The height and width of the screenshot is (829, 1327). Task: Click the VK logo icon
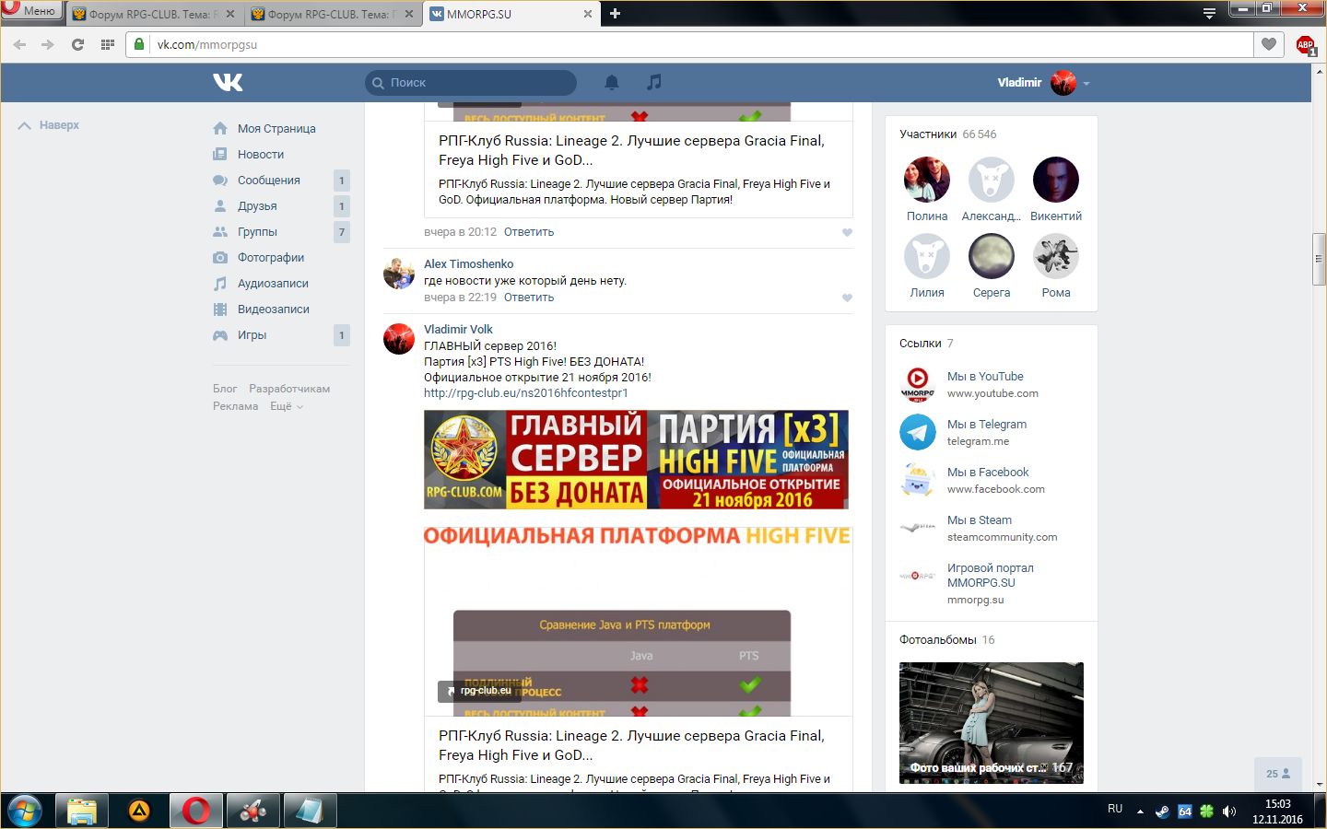click(228, 82)
